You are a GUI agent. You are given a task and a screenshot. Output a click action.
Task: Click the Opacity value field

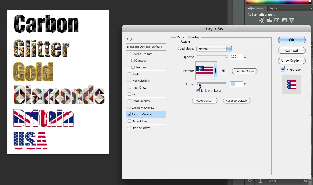pyautogui.click(x=236, y=57)
